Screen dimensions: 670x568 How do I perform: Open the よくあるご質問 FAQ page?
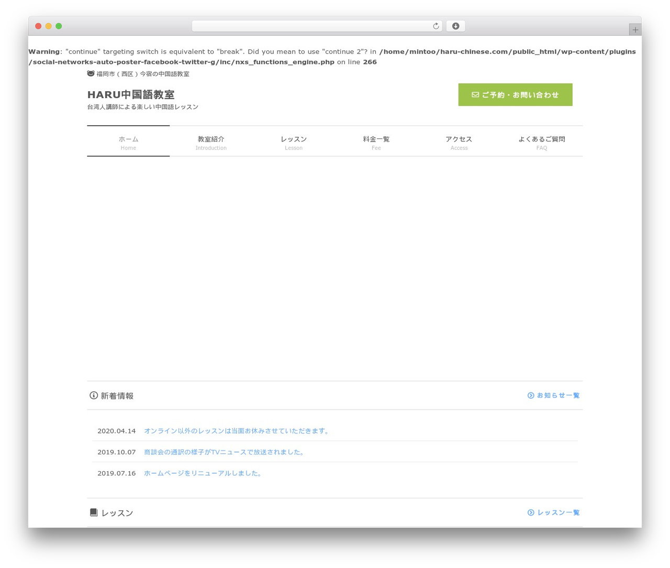tap(542, 143)
